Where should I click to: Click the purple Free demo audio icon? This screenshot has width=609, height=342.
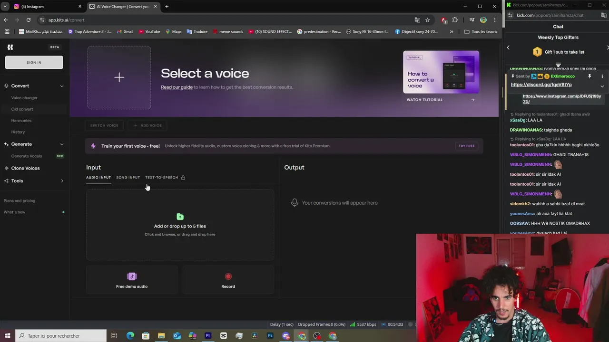click(132, 276)
